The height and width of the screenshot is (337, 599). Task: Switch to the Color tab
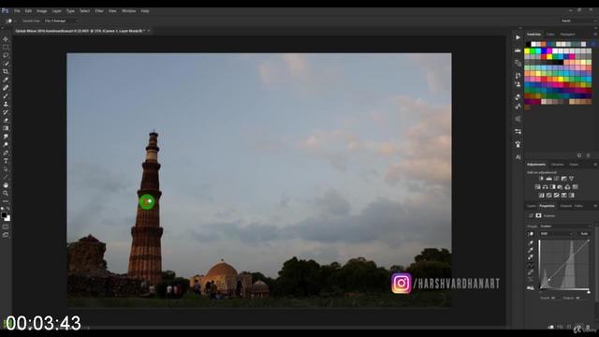coord(550,35)
